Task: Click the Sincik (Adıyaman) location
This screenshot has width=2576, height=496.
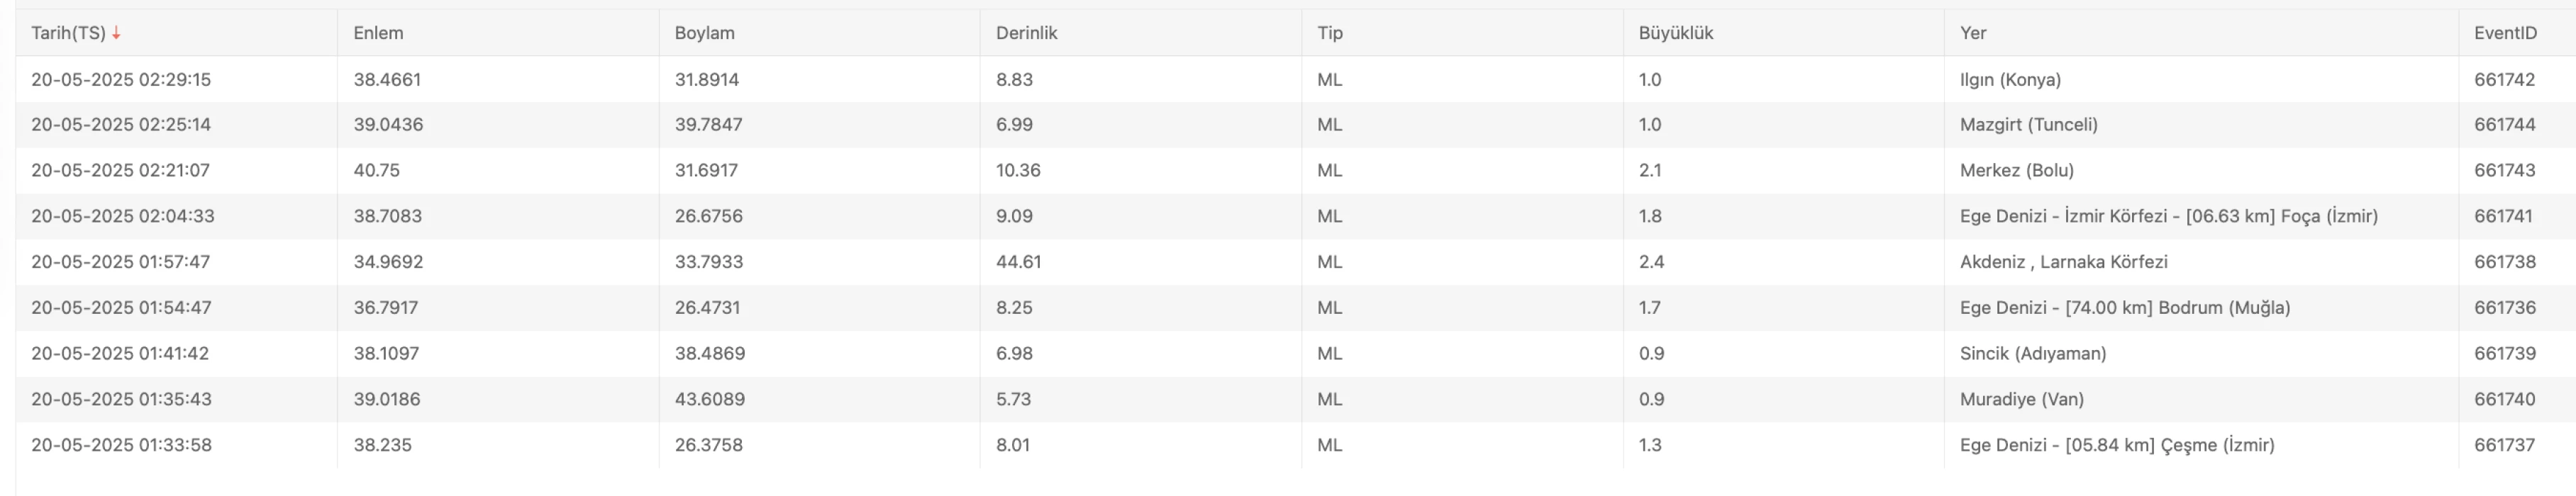Action: [2032, 353]
